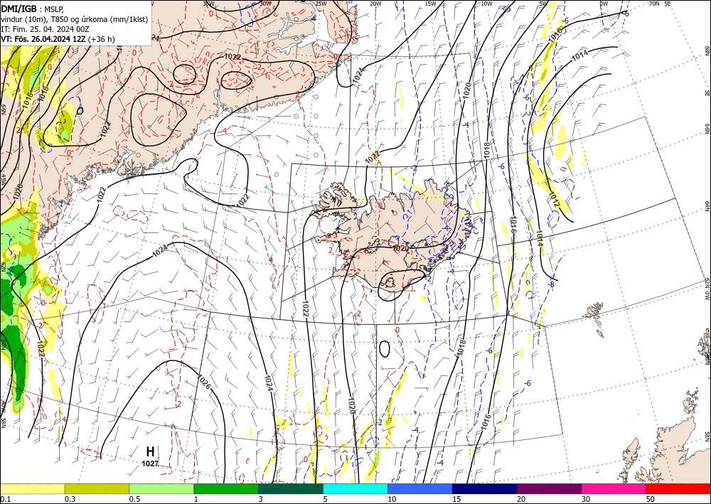Click the navy 15–20 legend segment
The height and width of the screenshot is (504, 711).
click(485, 488)
